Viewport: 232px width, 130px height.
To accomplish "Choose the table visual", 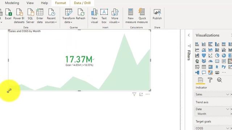I will point(204,67).
